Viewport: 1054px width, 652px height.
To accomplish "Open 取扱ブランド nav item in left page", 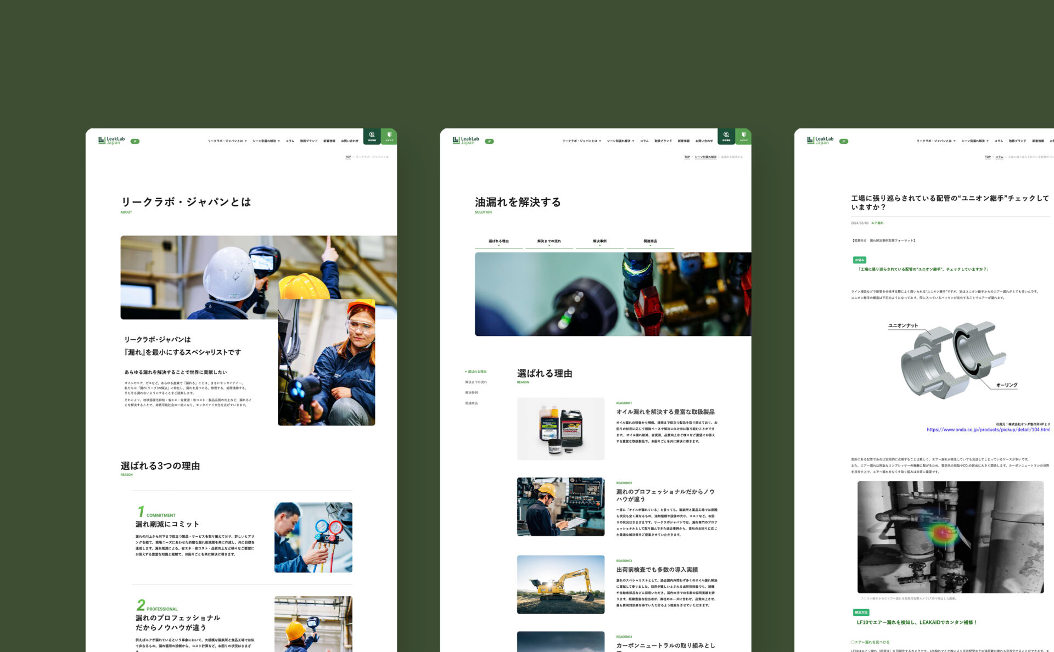I will (x=309, y=141).
